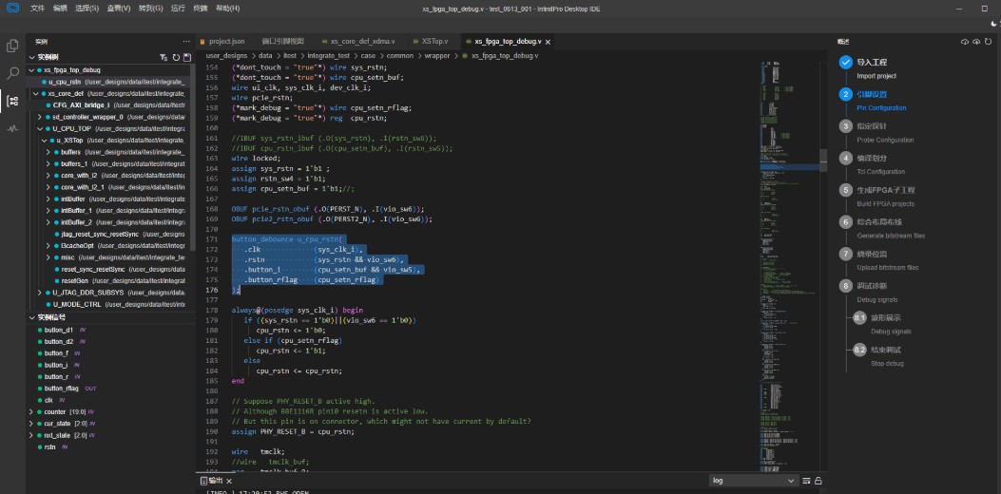Image resolution: width=1001 pixels, height=494 pixels.
Task: Click the save icon in instance tree header
Action: click(x=187, y=57)
